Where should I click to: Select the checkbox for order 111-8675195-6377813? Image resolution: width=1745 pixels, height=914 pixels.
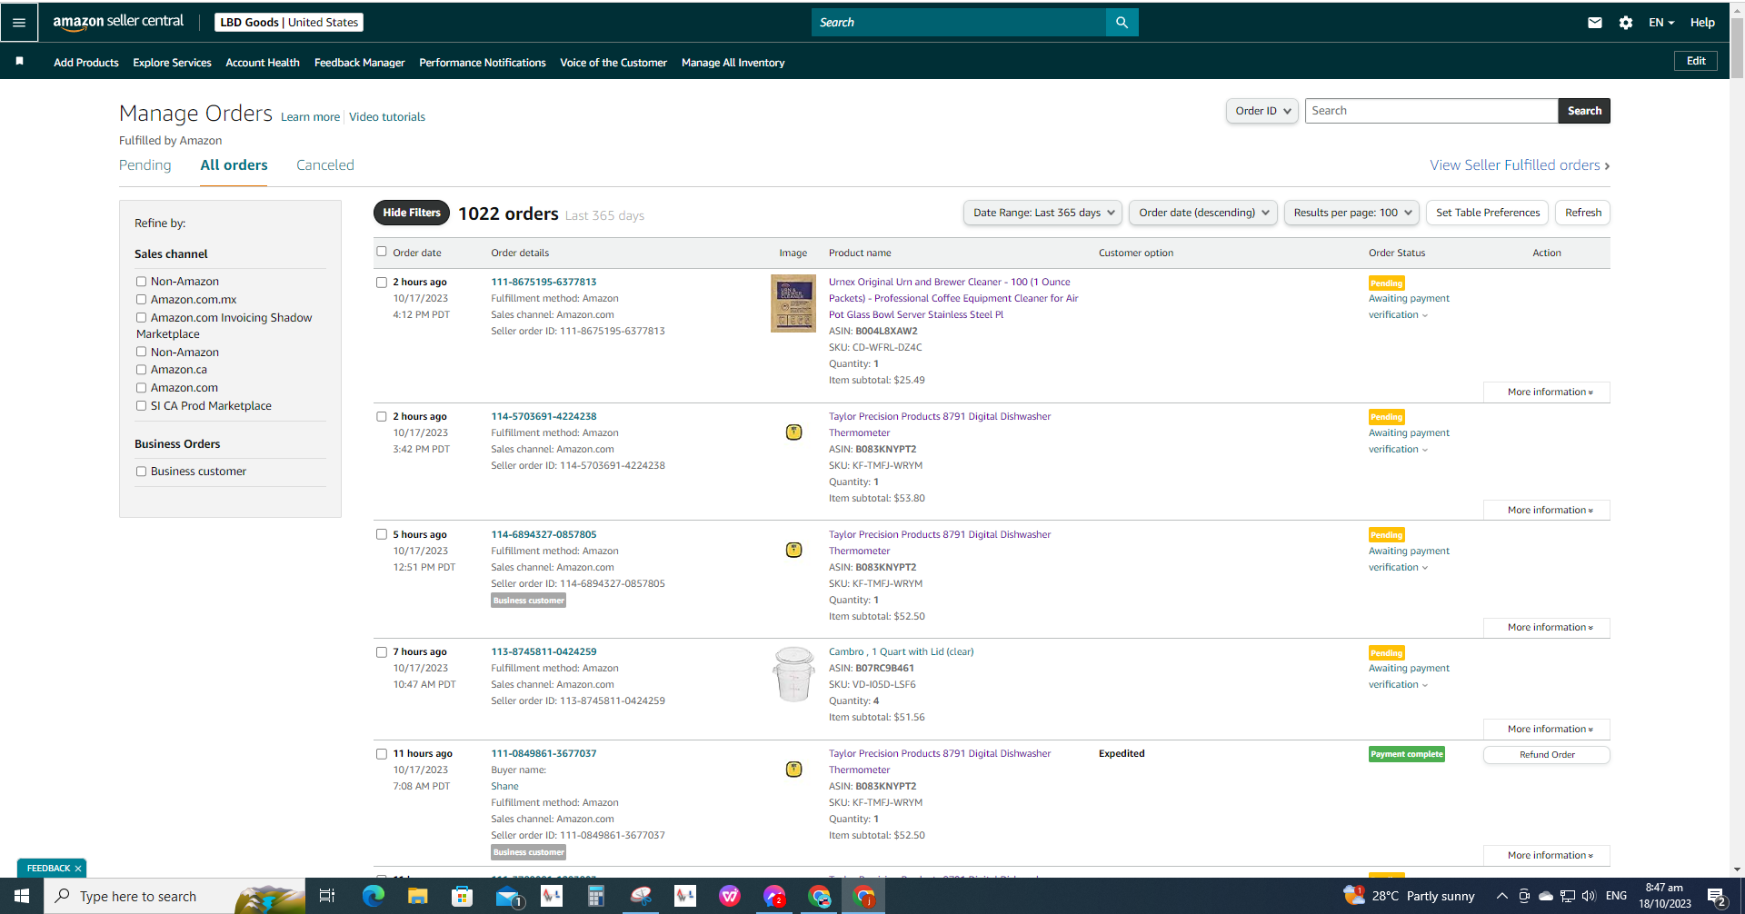[x=382, y=283]
